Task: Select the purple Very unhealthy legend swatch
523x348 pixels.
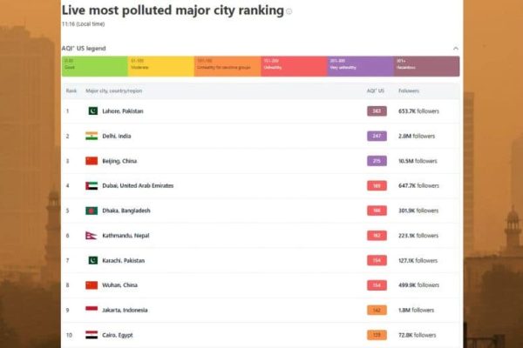Action: point(360,66)
